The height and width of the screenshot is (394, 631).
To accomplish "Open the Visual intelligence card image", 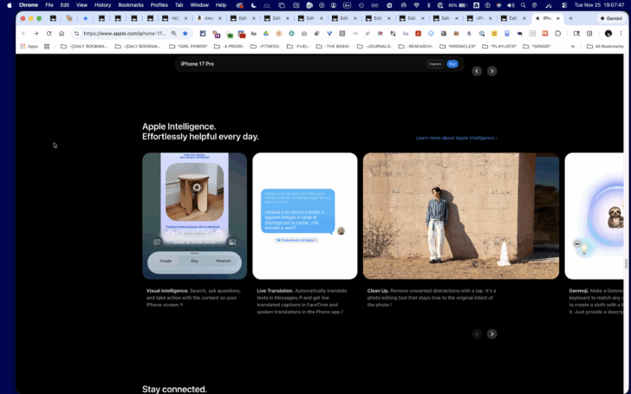I will point(194,216).
